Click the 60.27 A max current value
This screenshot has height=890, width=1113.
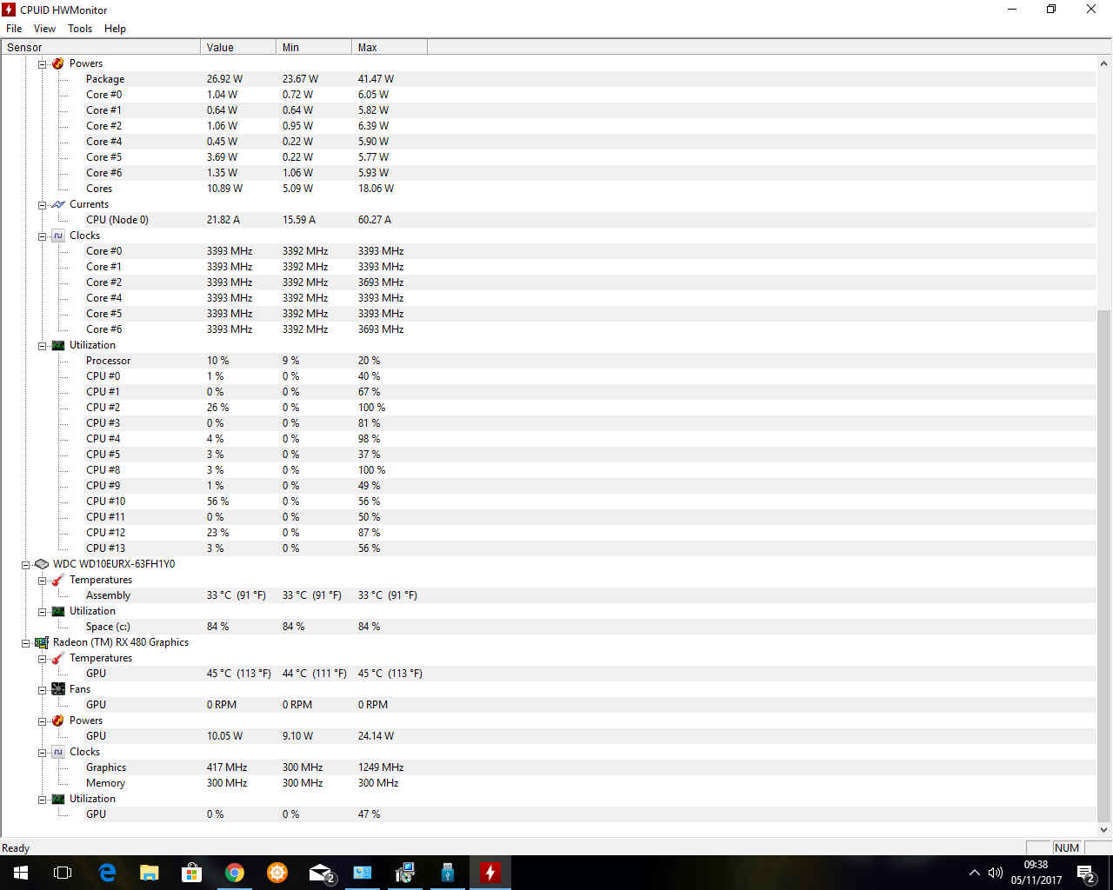(375, 220)
